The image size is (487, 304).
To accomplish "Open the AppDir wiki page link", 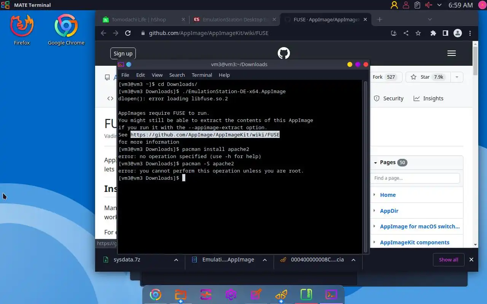I will click(x=389, y=211).
